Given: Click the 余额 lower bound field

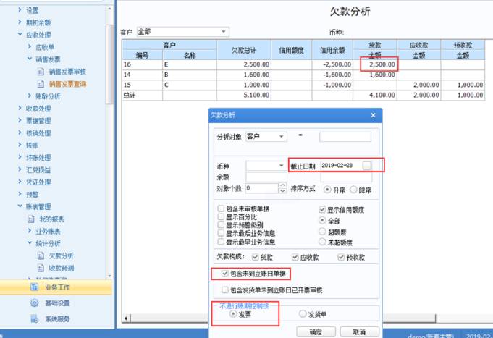Looking at the screenshot, I should pos(266,177).
